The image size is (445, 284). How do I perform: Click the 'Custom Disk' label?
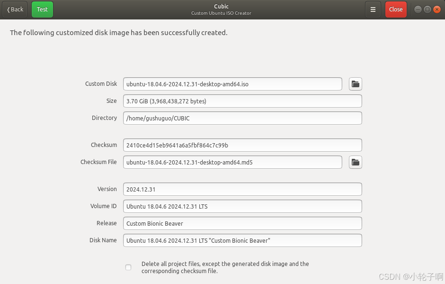(101, 83)
